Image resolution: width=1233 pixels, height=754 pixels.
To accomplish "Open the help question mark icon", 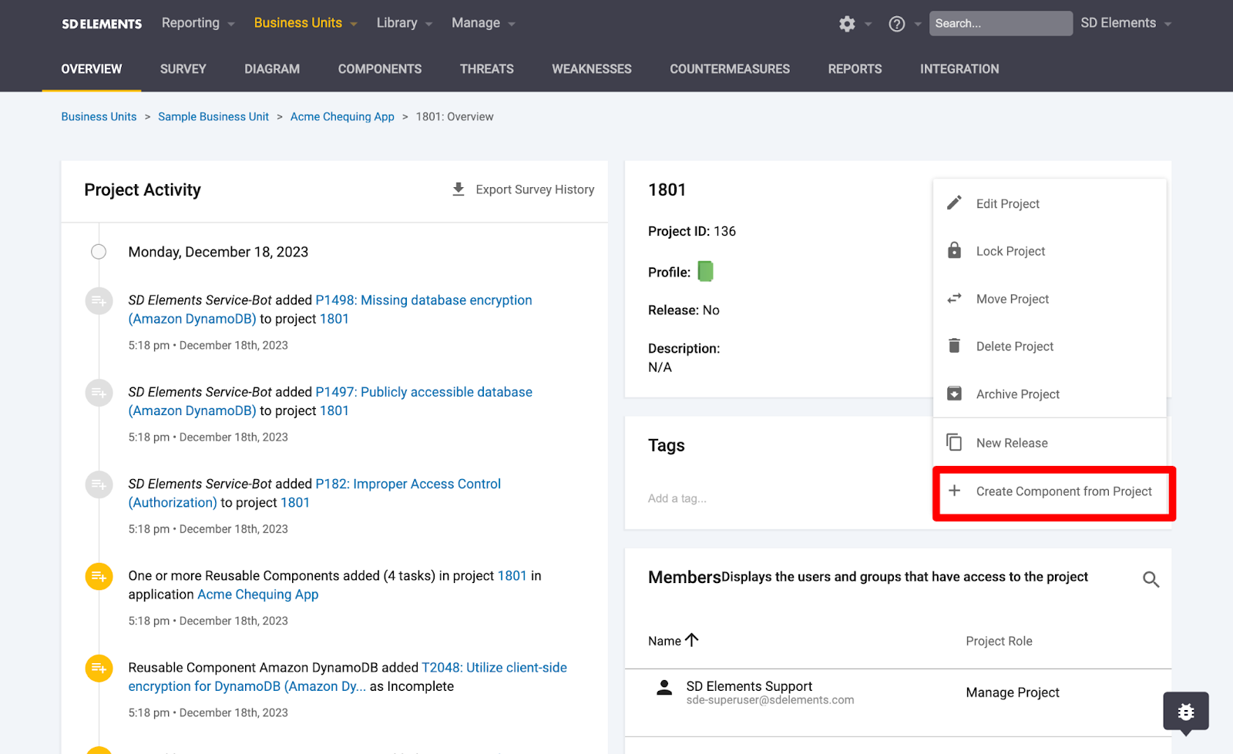I will tap(896, 24).
